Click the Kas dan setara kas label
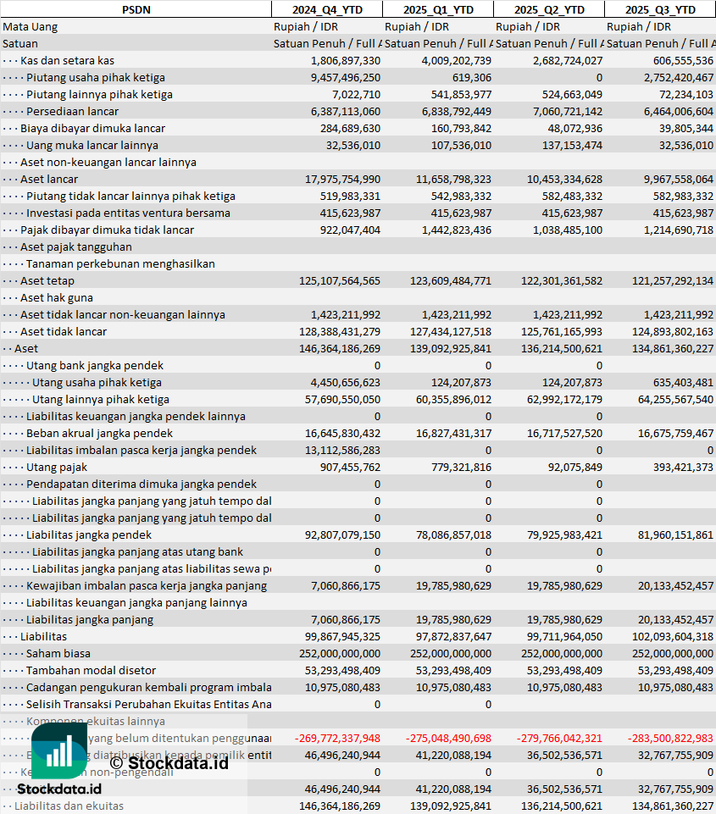 68,61
